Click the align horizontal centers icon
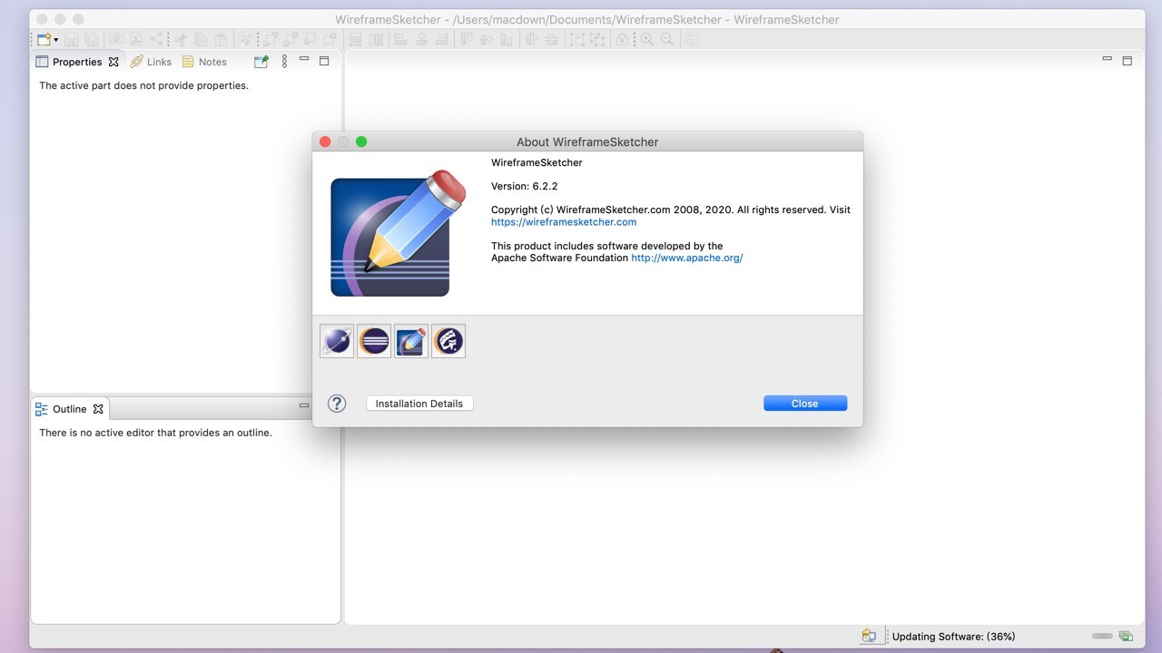The height and width of the screenshot is (653, 1162). [421, 39]
